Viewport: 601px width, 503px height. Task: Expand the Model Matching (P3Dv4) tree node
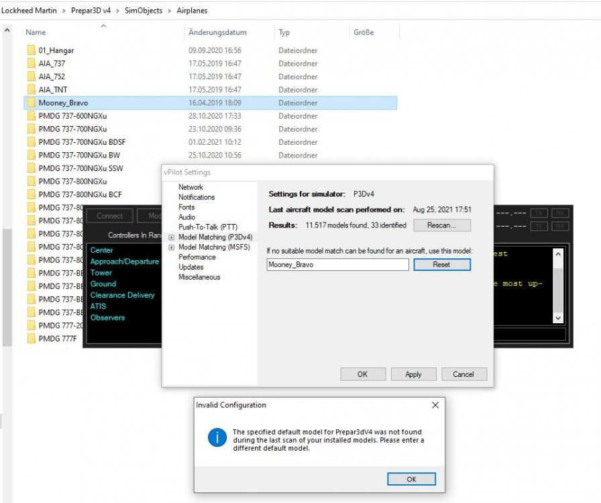[172, 237]
